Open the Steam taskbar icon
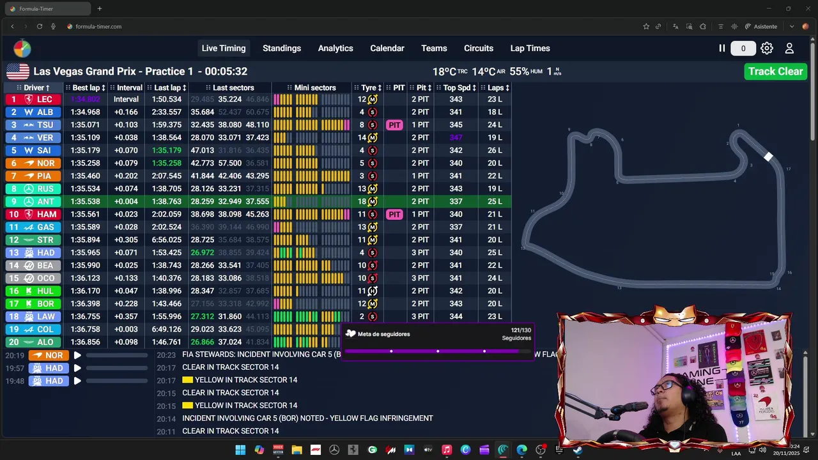Image resolution: width=818 pixels, height=460 pixels. pos(578,450)
